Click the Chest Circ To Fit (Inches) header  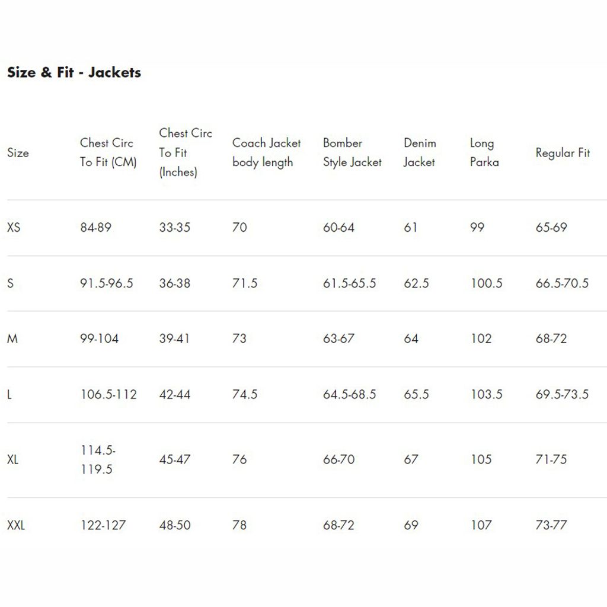pos(185,152)
